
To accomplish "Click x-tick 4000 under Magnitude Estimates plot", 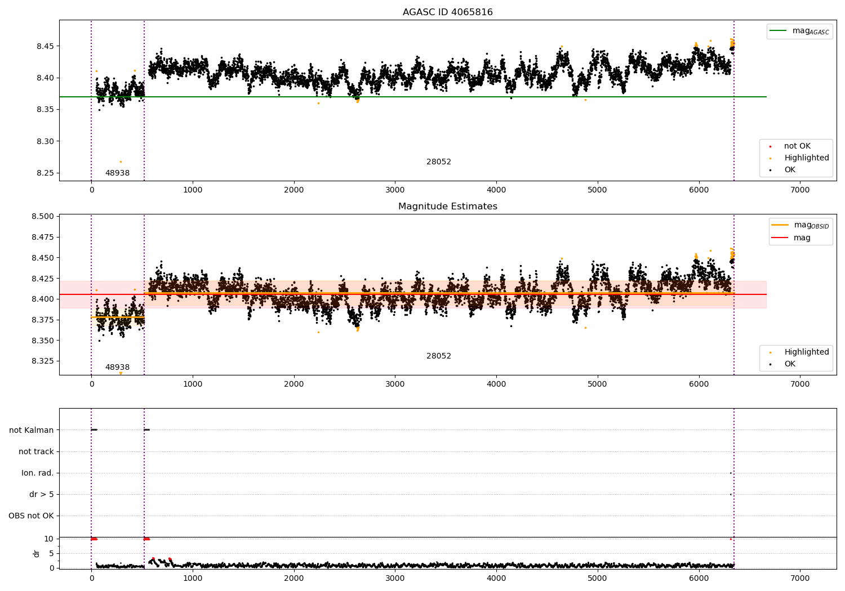I will click(496, 384).
